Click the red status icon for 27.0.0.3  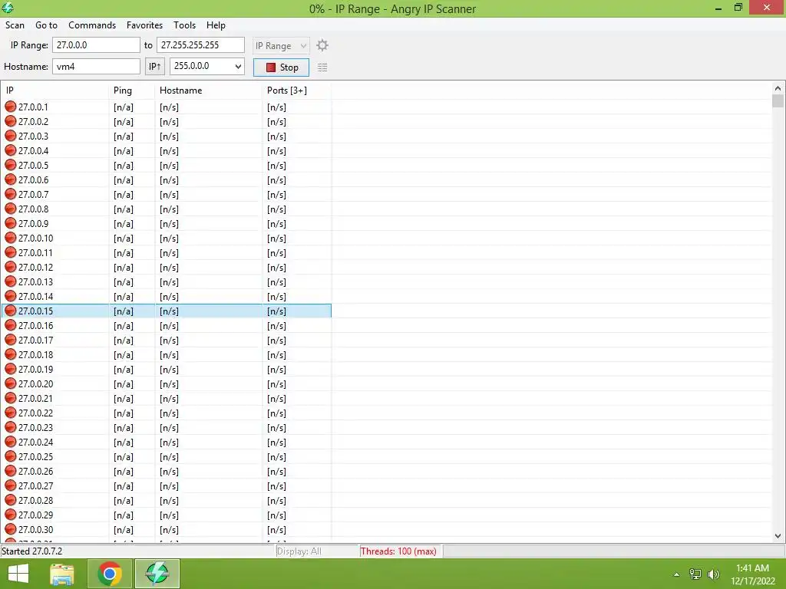pos(11,136)
